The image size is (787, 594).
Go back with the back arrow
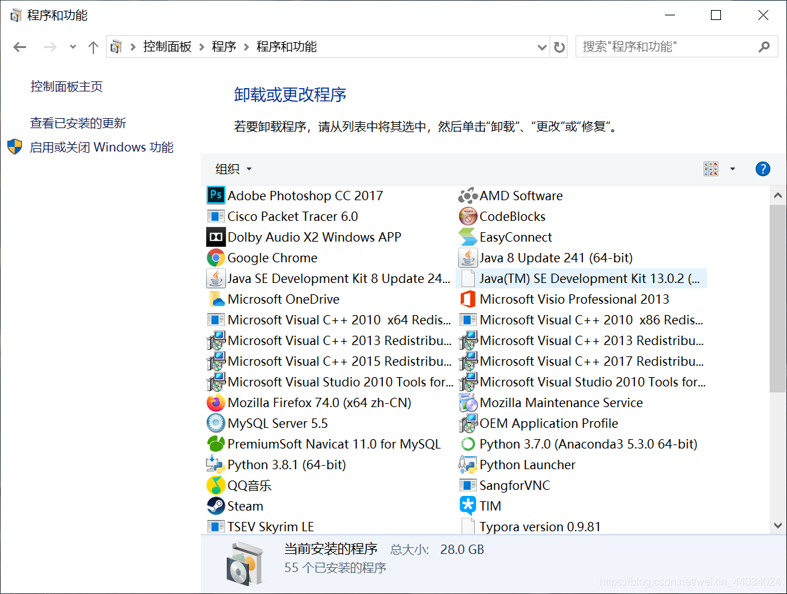coord(19,47)
